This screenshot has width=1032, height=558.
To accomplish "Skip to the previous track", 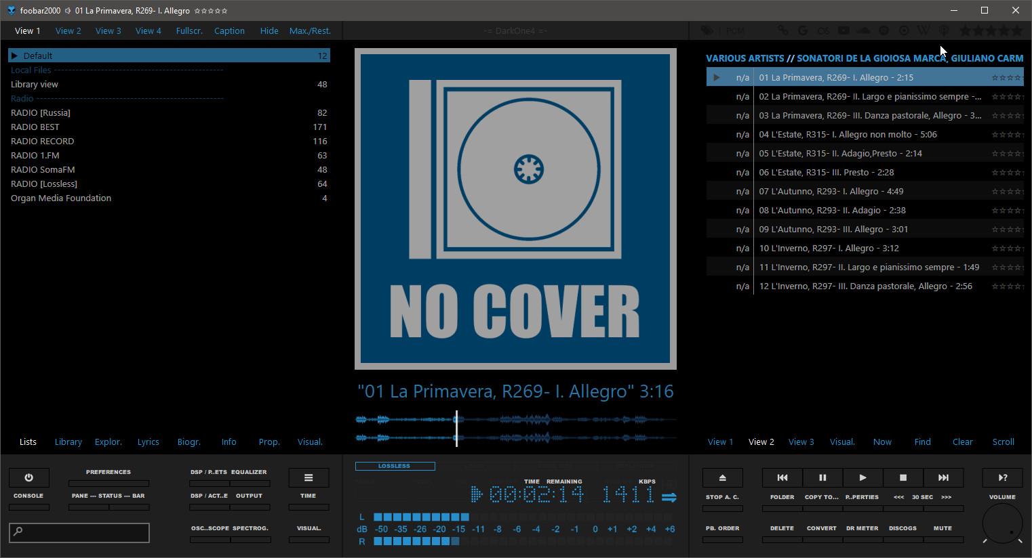I will pyautogui.click(x=782, y=477).
